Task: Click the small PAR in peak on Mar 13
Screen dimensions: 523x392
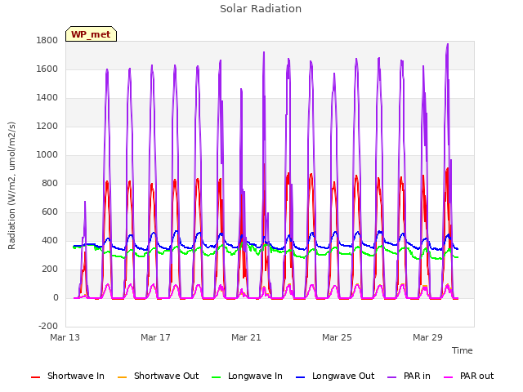Action: (85, 202)
